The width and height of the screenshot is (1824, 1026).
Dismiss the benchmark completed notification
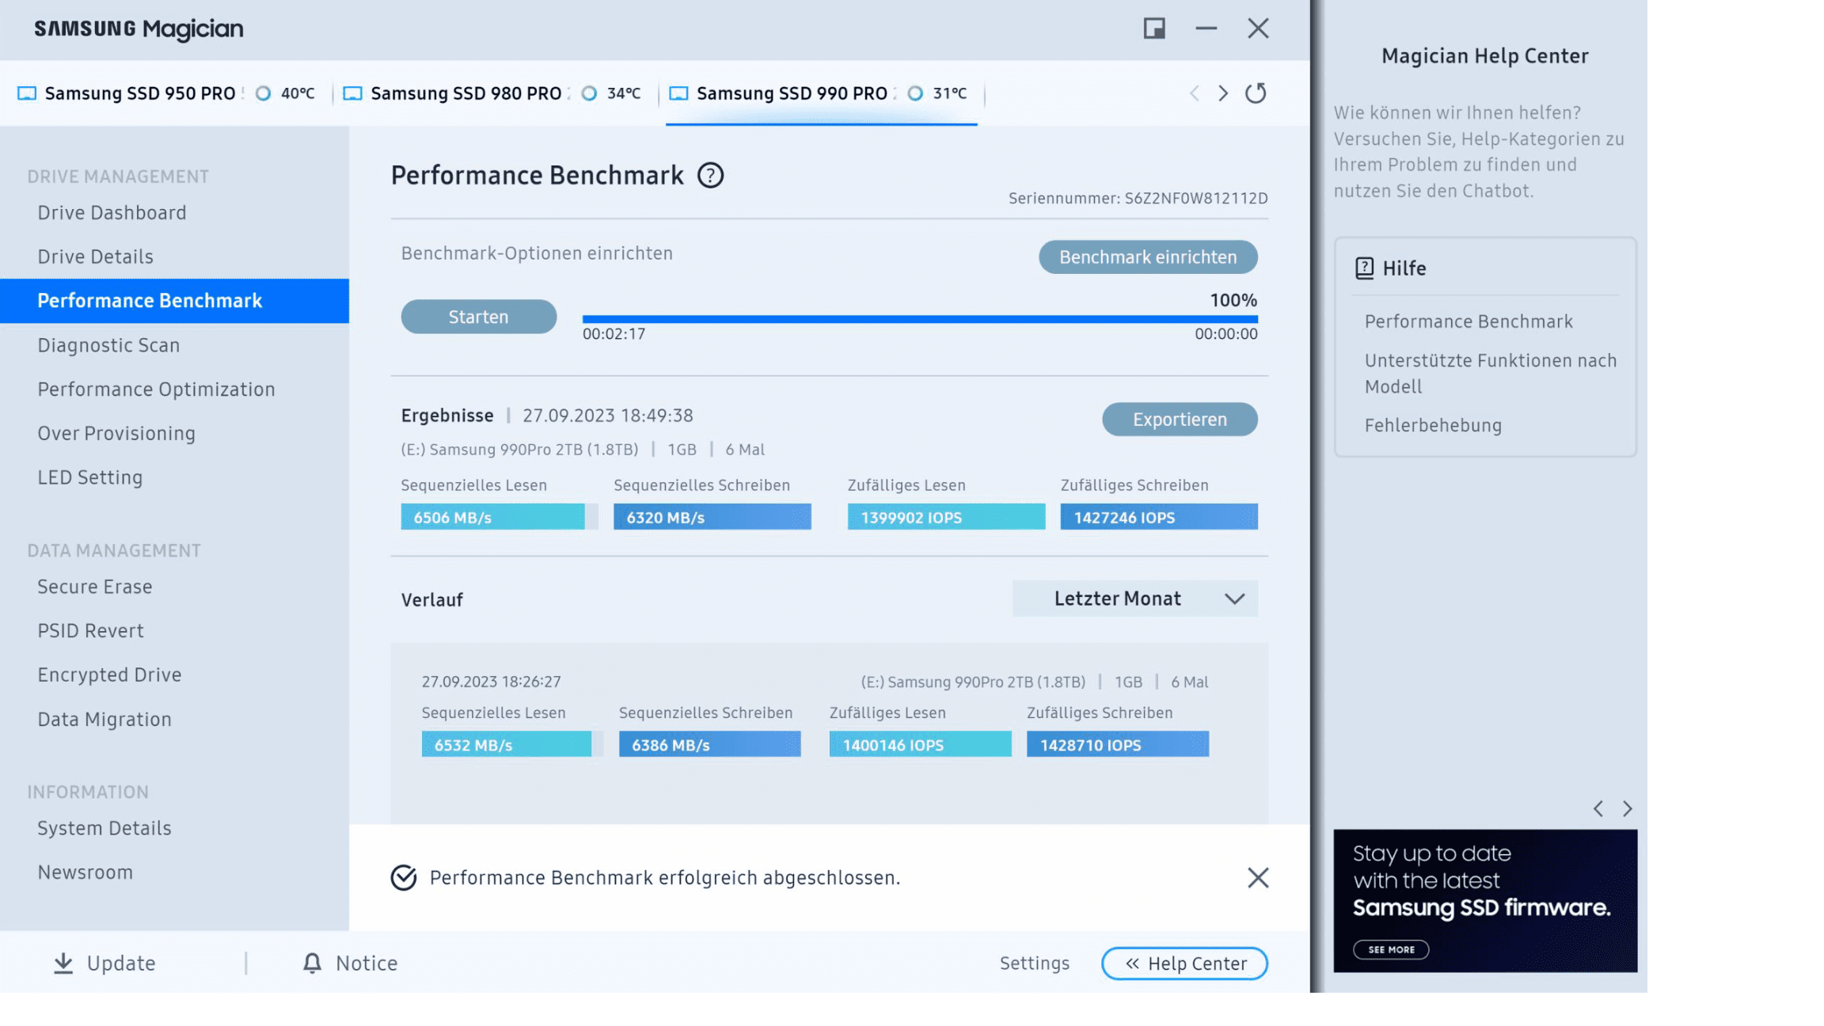coord(1257,877)
